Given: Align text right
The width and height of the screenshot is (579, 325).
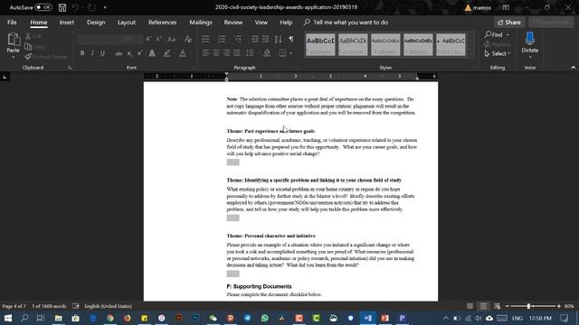Looking at the screenshot, I should point(226,53).
